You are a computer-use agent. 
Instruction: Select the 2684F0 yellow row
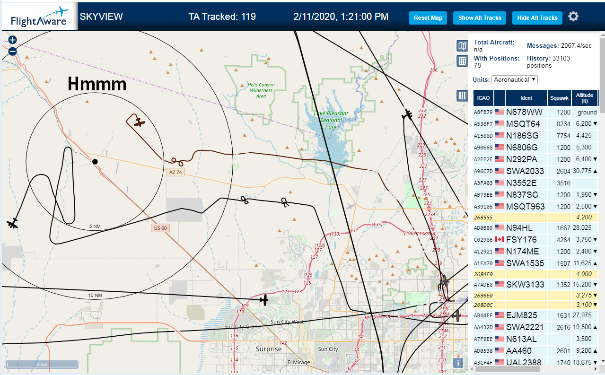pos(536,274)
